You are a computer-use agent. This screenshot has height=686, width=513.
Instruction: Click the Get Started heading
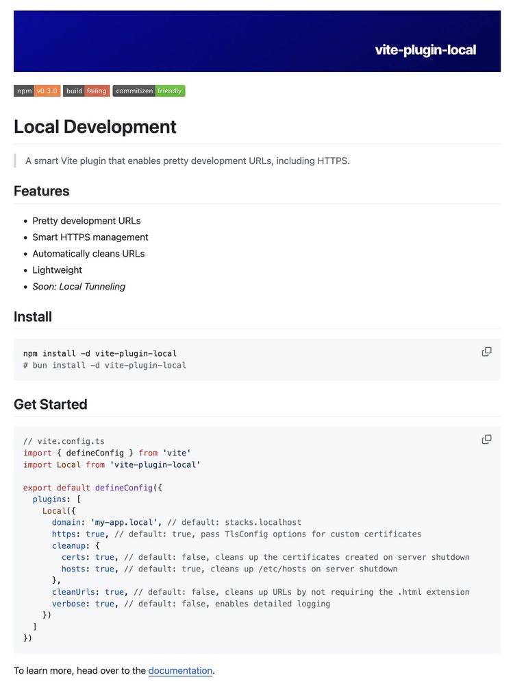click(x=50, y=404)
